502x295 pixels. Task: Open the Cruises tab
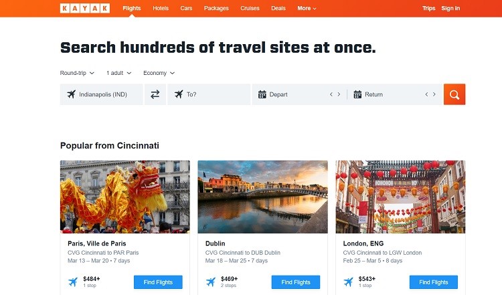[250, 8]
